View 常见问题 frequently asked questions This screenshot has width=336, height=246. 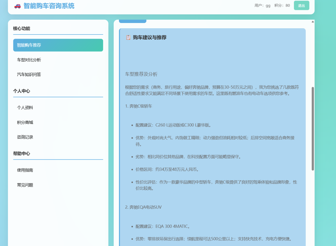25,185
